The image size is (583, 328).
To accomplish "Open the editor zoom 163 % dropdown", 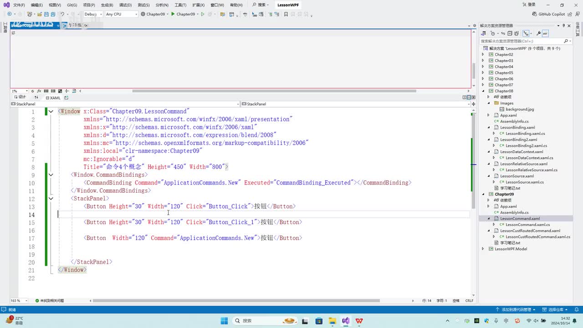I will click(x=19, y=301).
